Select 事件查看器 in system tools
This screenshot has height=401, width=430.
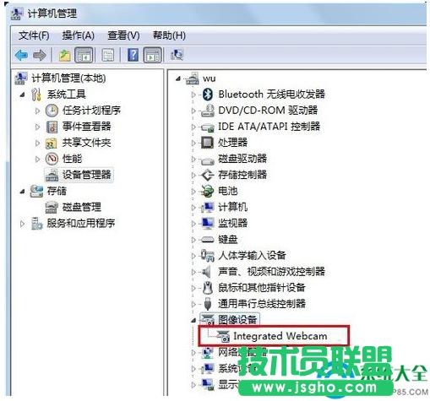pos(86,127)
